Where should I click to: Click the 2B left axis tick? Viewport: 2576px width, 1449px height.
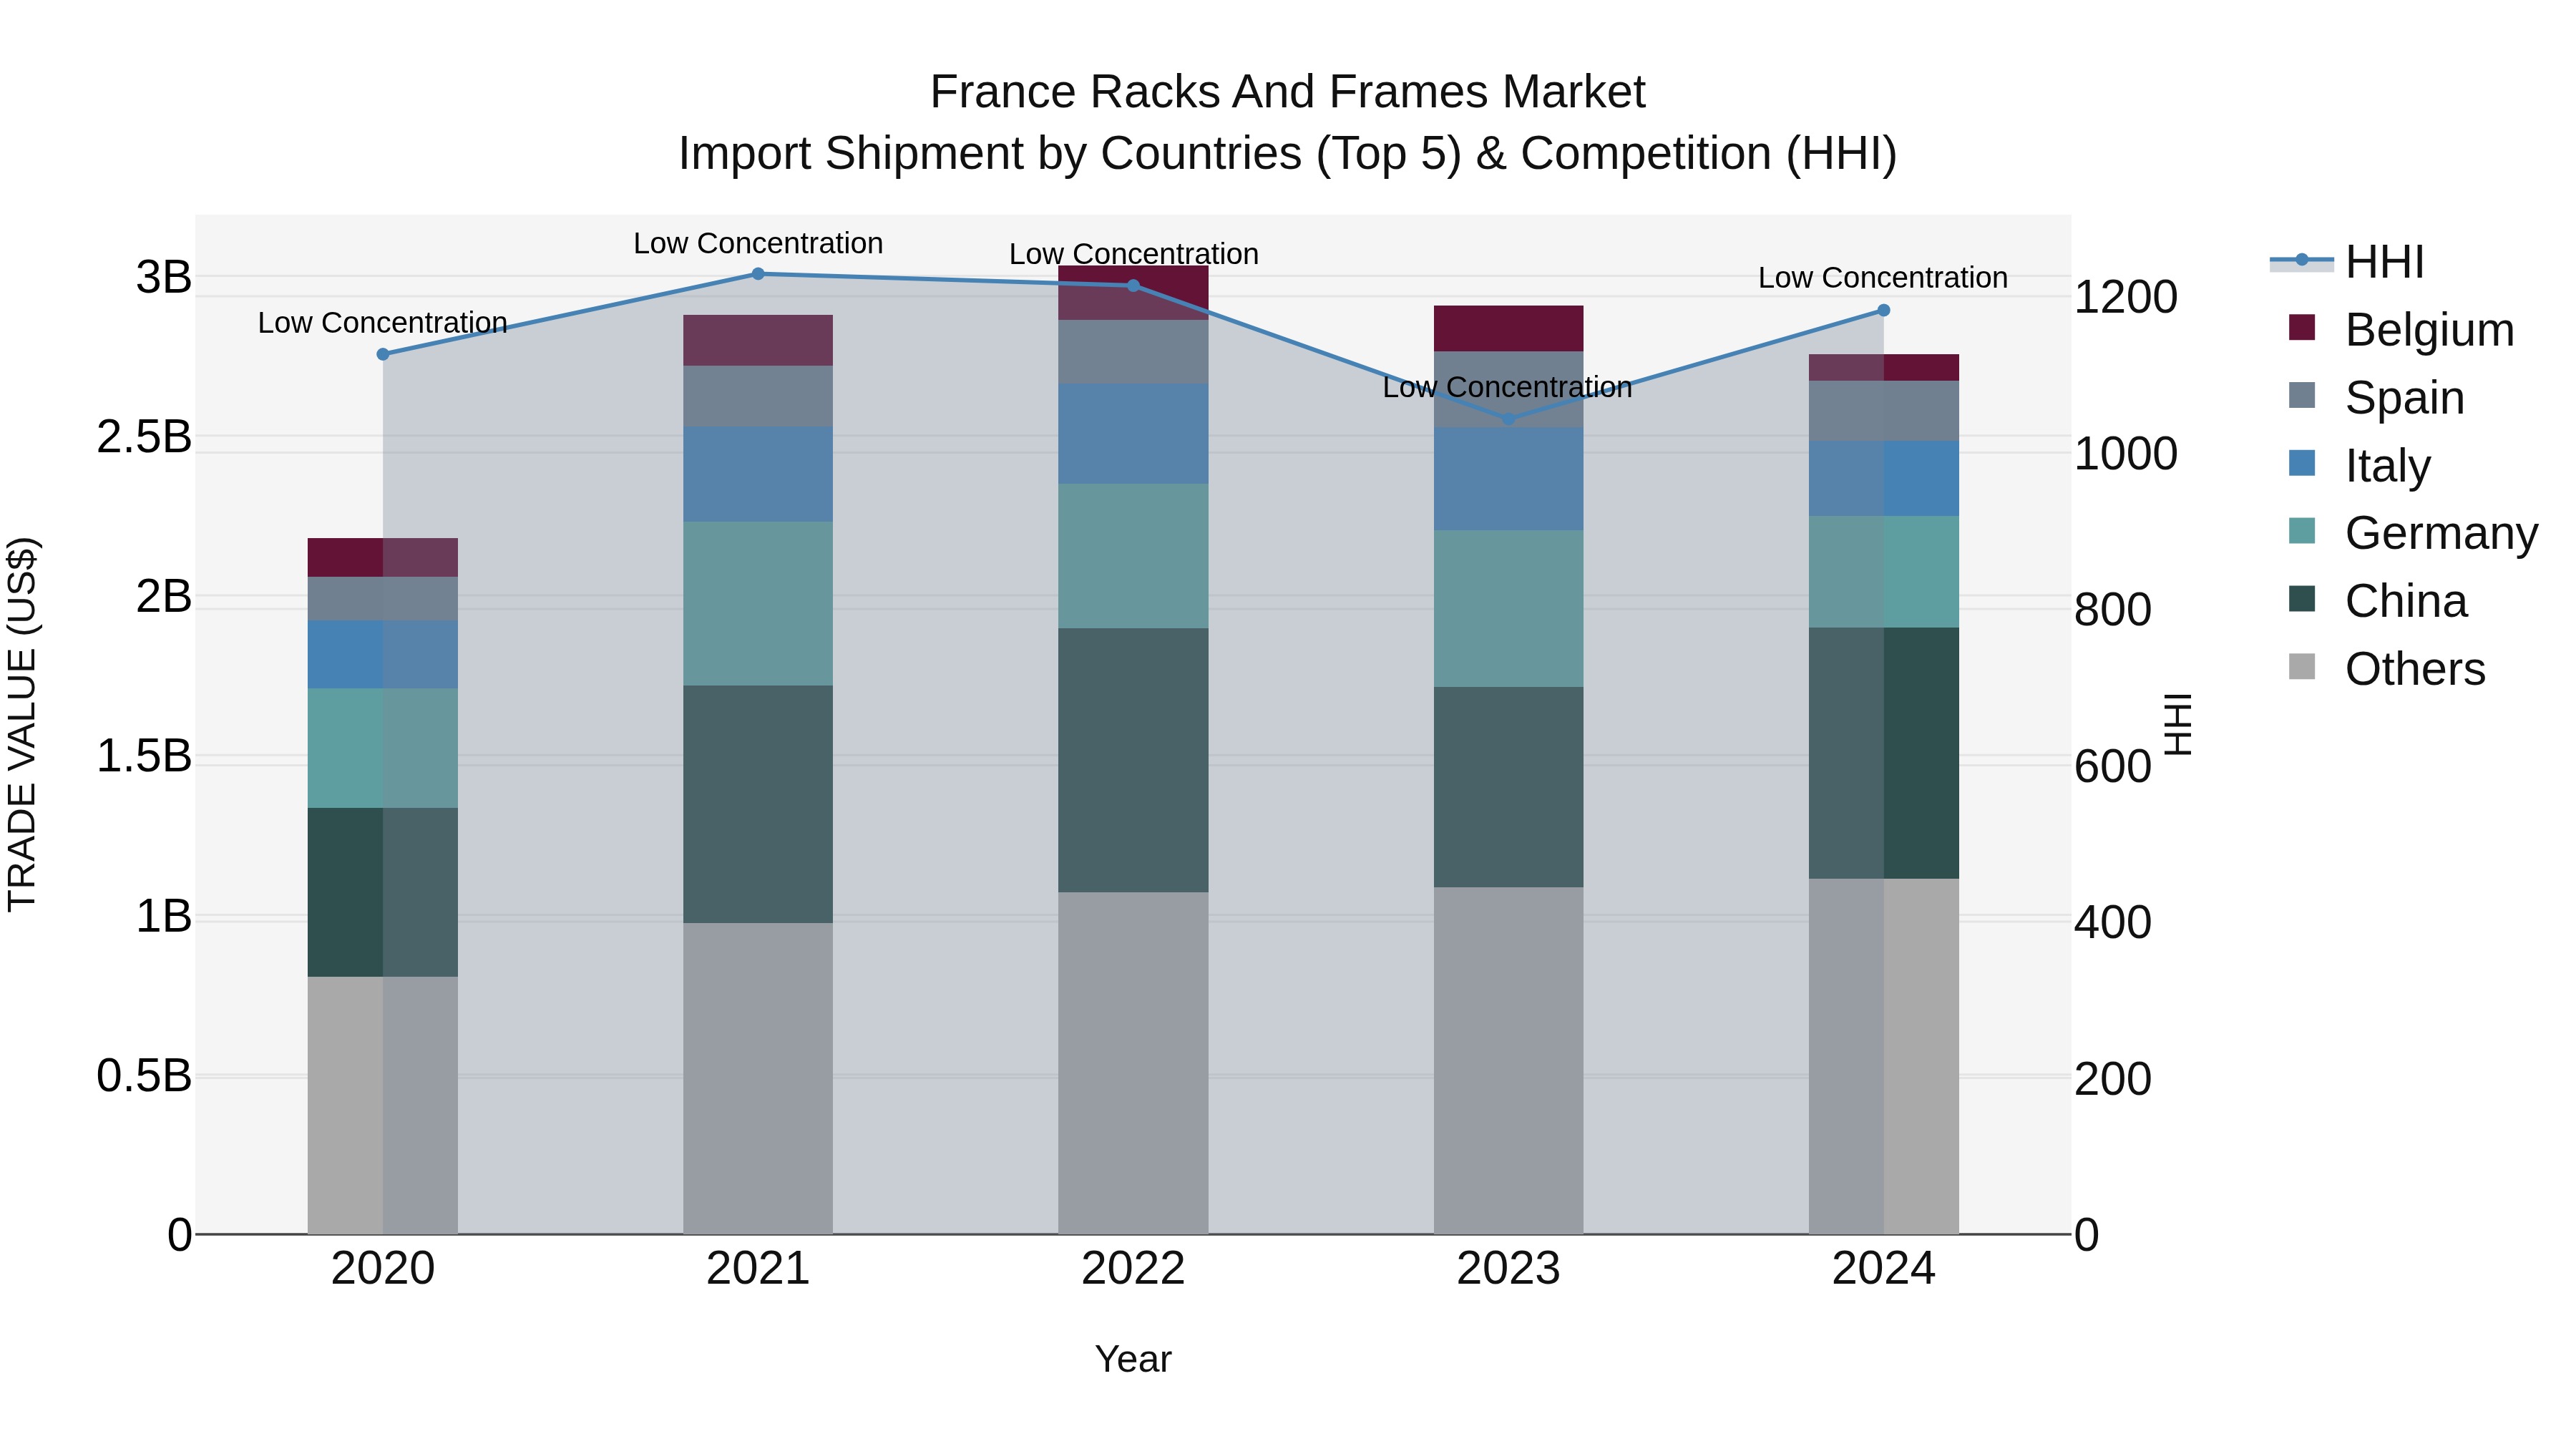[x=164, y=597]
